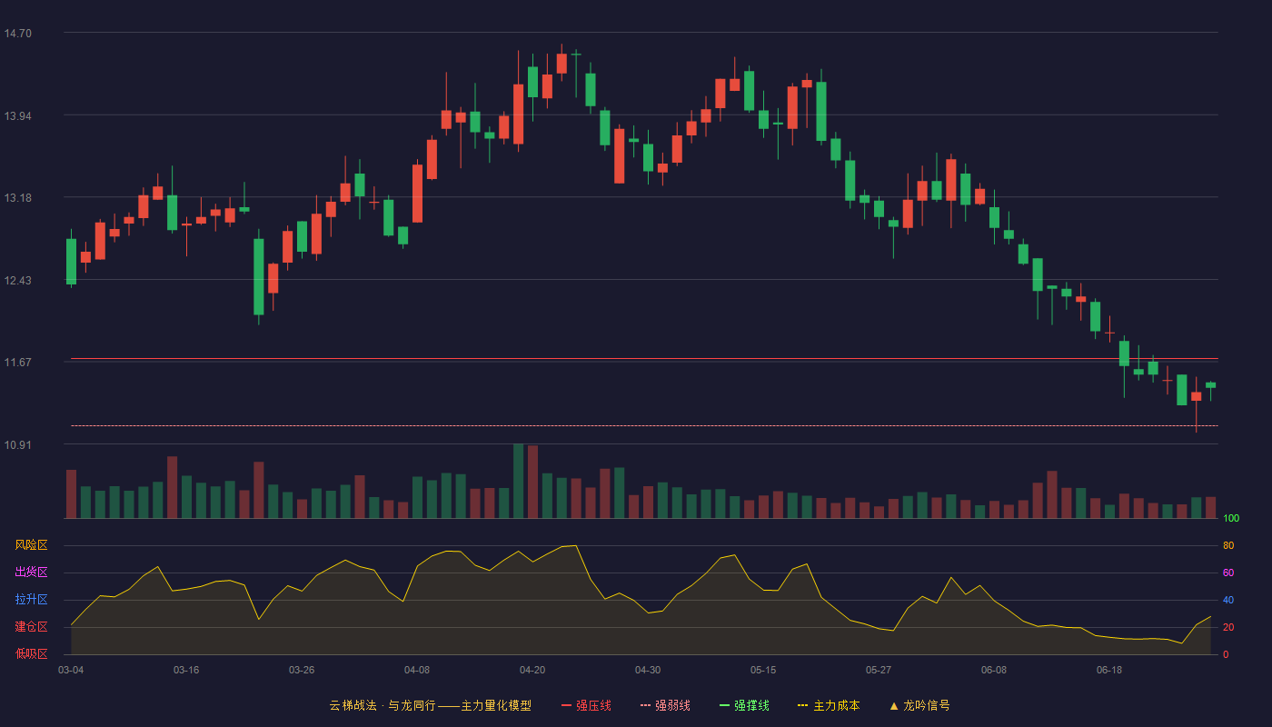
Task: Click the 10.91 price axis label
Action: coord(17,445)
